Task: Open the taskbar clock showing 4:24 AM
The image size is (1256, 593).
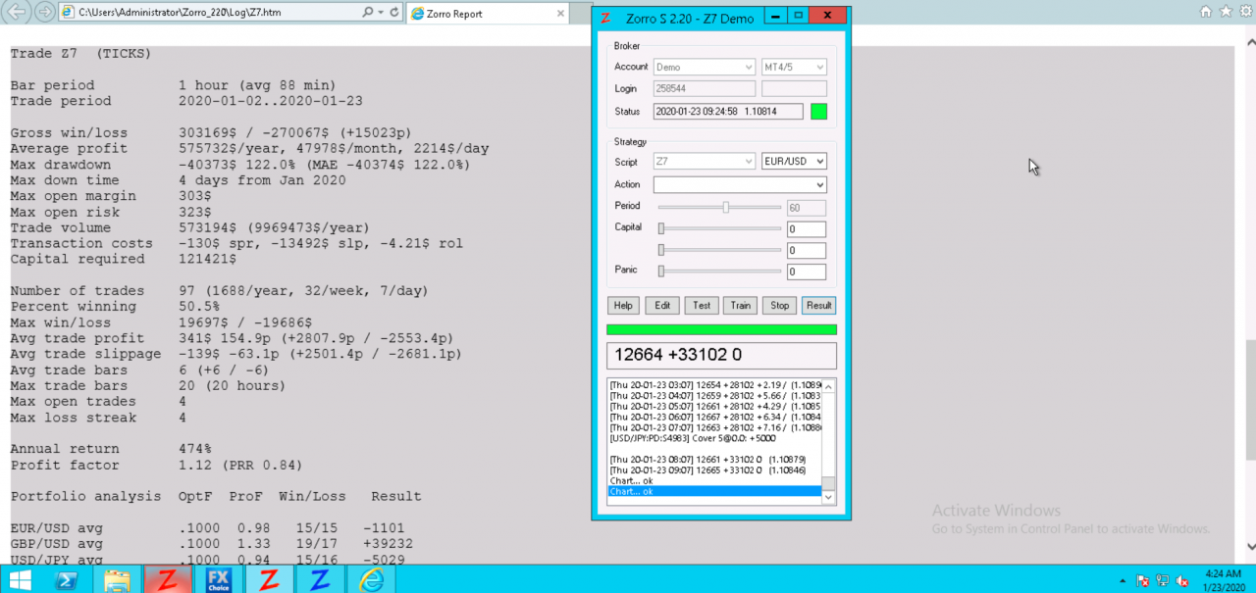Action: [1222, 579]
